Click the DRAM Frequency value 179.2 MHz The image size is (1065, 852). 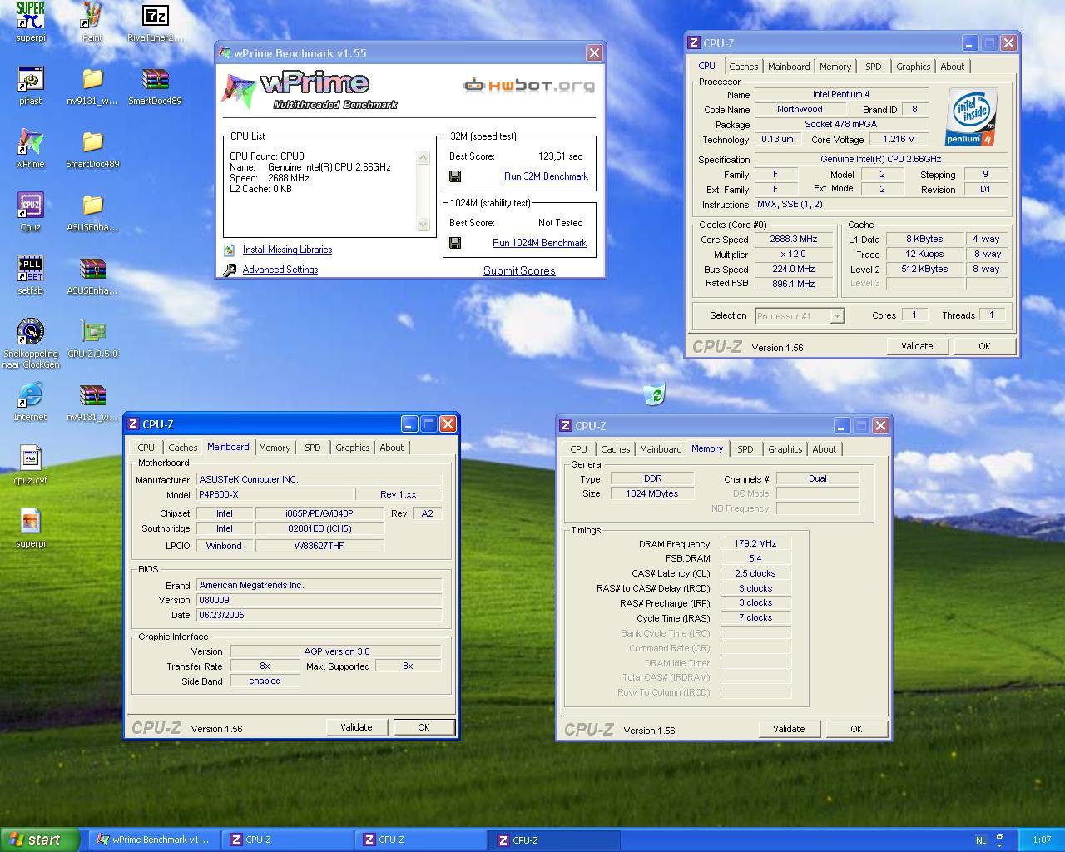tap(755, 543)
